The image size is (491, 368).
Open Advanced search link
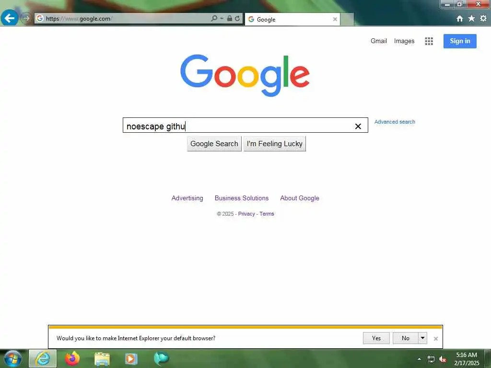coord(395,122)
